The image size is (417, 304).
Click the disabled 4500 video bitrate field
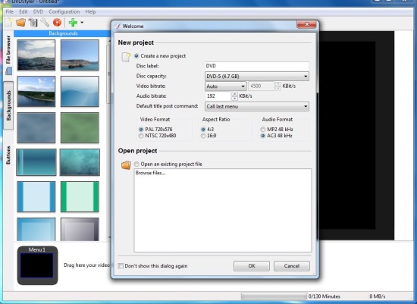click(261, 86)
